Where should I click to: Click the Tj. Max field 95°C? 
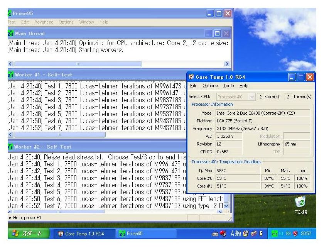(238, 171)
